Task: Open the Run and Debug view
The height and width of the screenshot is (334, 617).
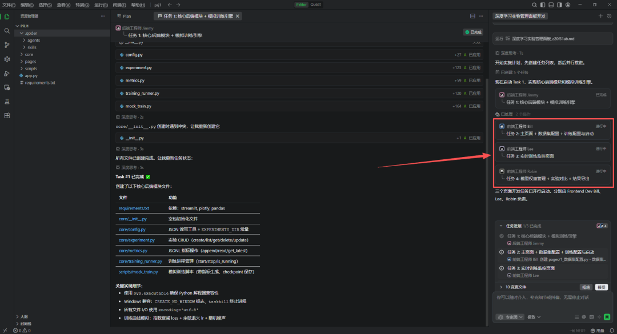Action: (7, 74)
